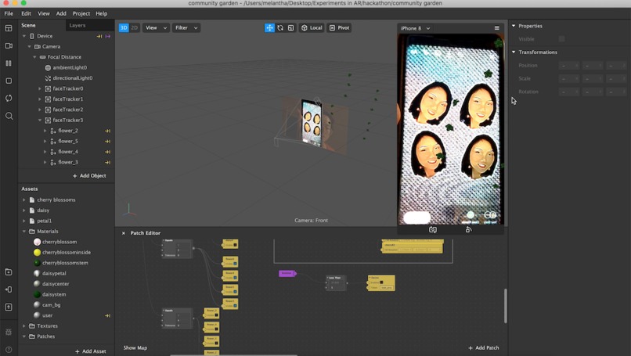Open simulator hamburger menu icon
631x356 pixels.
[x=496, y=28]
